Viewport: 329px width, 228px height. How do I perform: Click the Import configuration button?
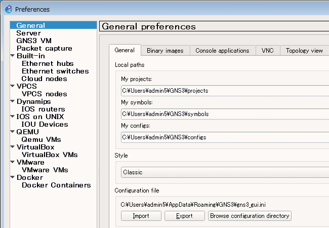pyautogui.click(x=141, y=216)
